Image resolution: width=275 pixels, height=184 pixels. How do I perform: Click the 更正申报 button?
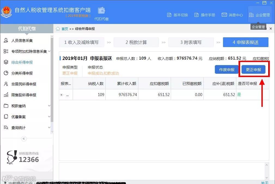[x=253, y=70]
